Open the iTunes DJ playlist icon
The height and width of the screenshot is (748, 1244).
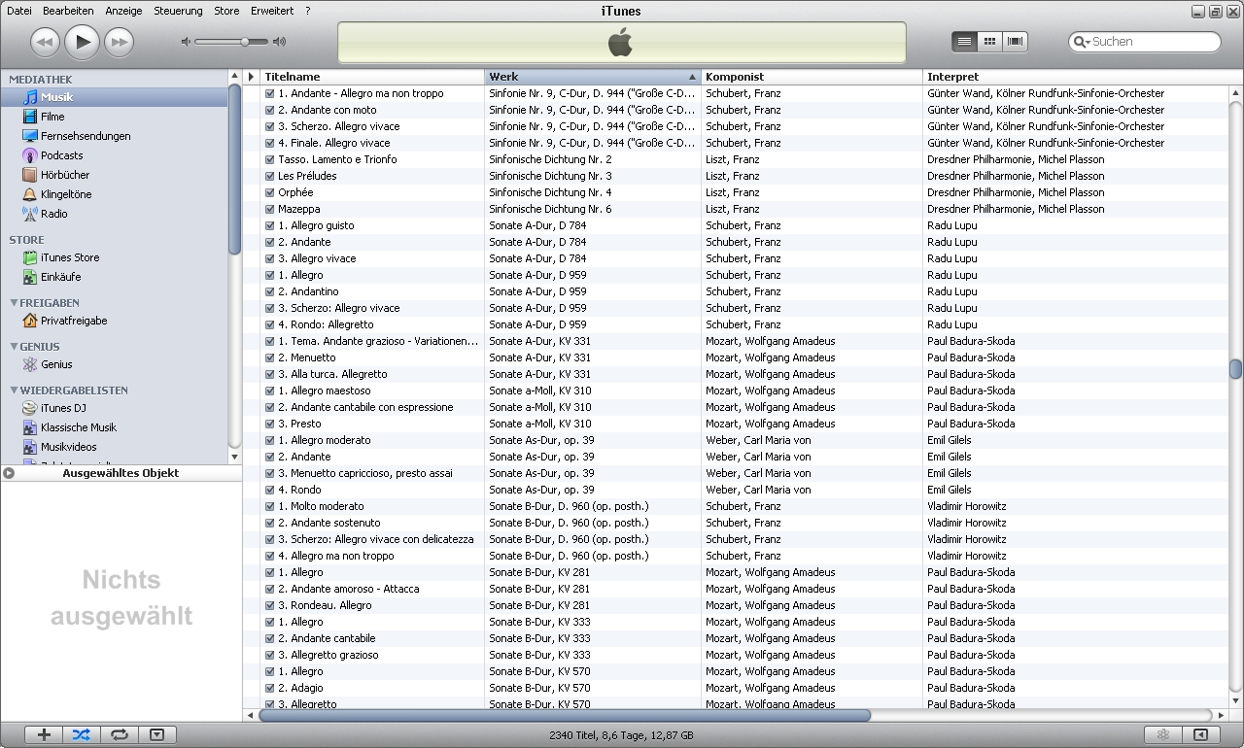coord(30,408)
